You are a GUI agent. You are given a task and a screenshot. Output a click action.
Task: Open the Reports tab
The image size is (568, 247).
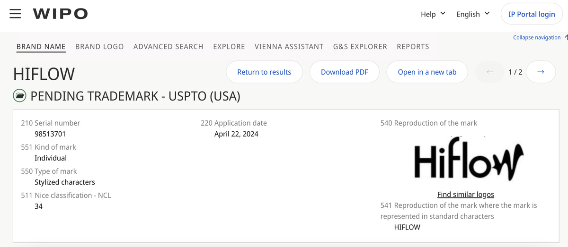413,47
